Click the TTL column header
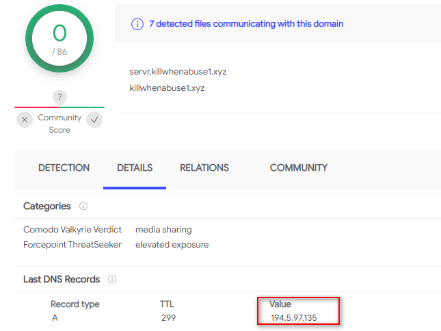441x331 pixels. pyautogui.click(x=167, y=304)
